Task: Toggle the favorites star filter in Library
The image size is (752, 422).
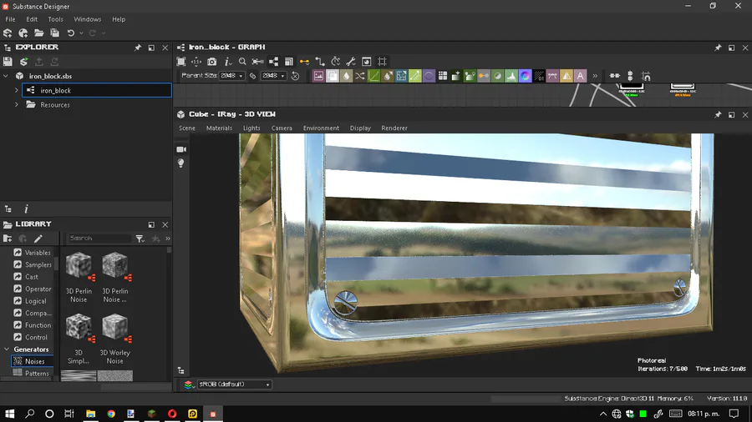Action: 155,239
